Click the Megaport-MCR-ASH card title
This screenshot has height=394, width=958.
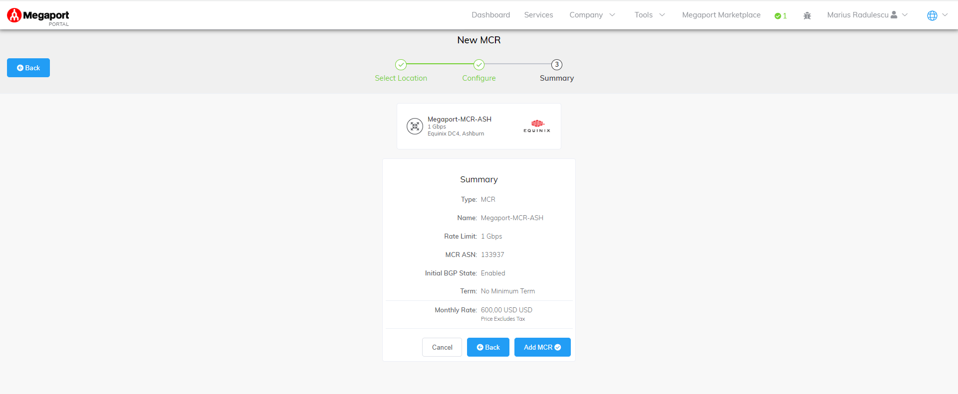460,119
